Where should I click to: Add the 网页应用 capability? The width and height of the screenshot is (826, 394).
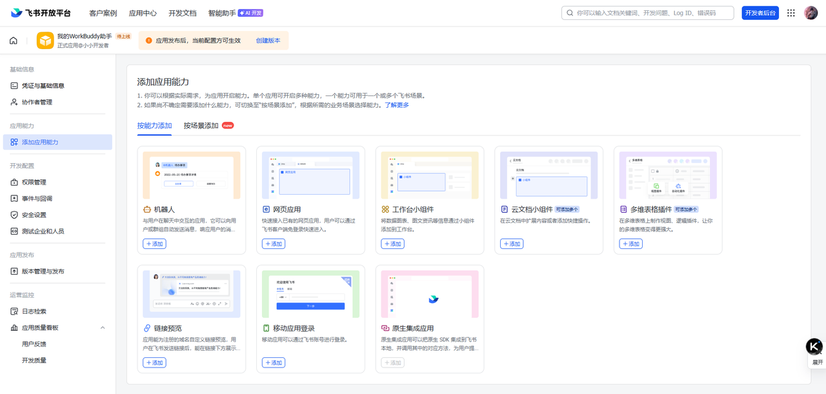tap(274, 244)
